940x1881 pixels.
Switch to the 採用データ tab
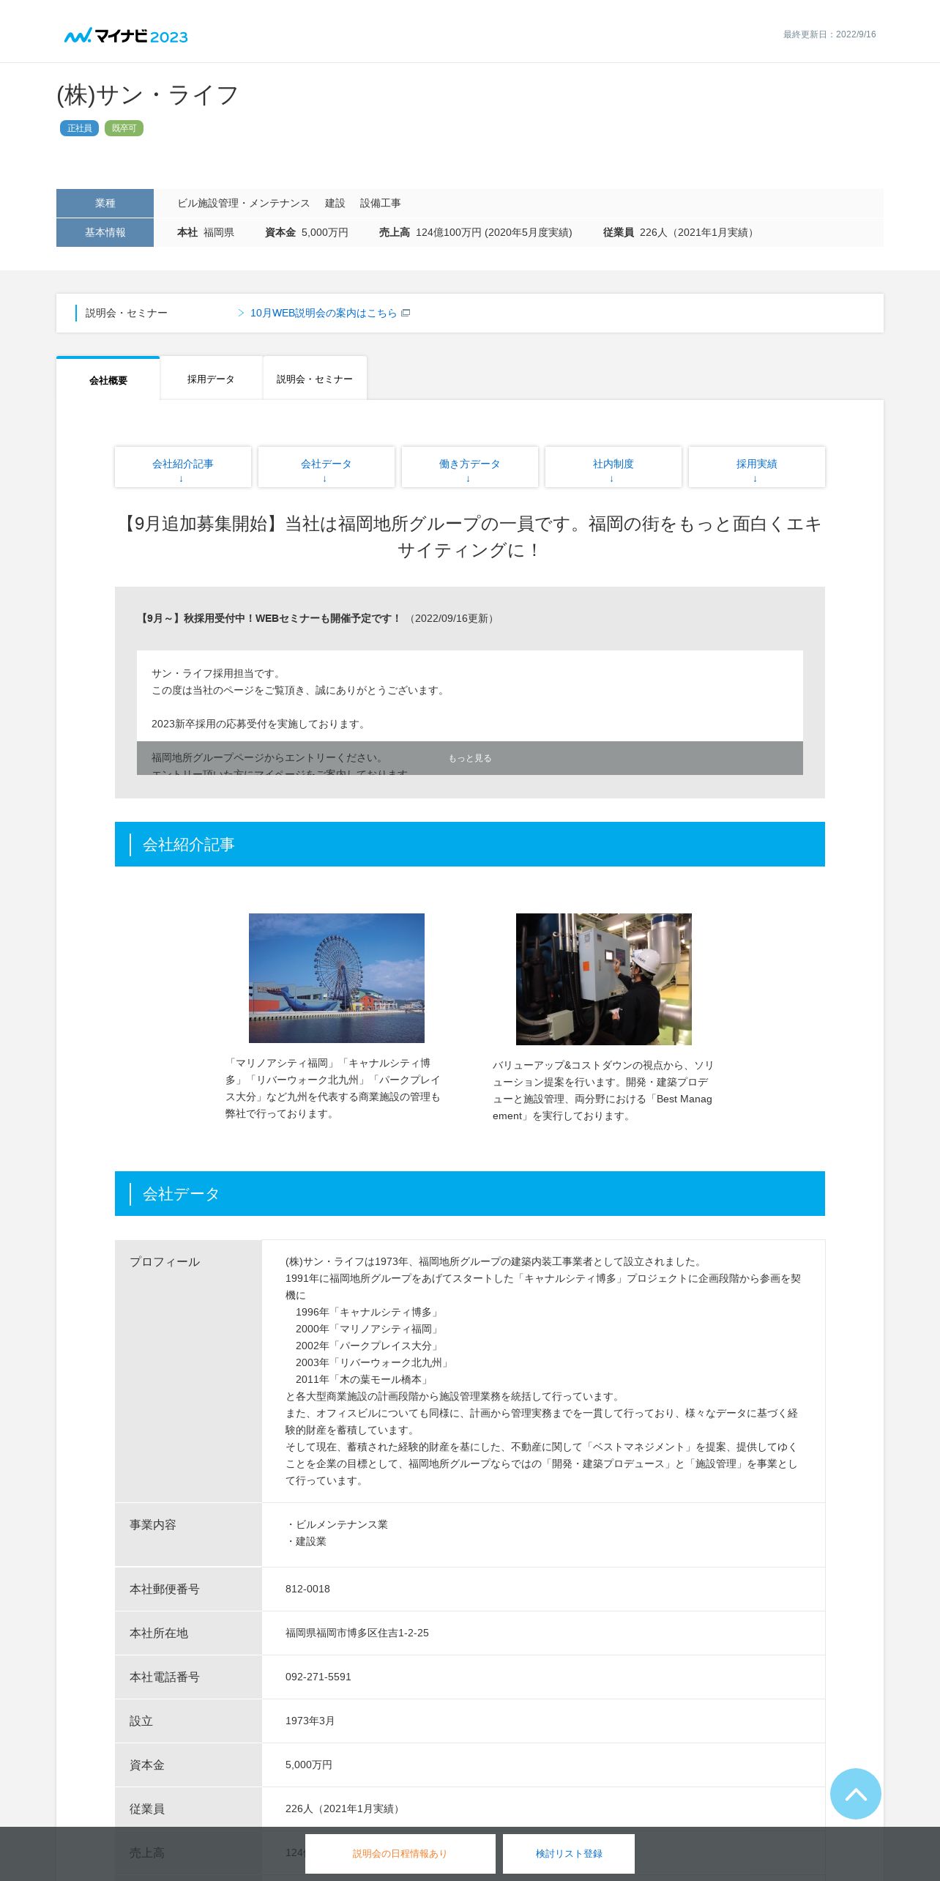[x=211, y=379]
